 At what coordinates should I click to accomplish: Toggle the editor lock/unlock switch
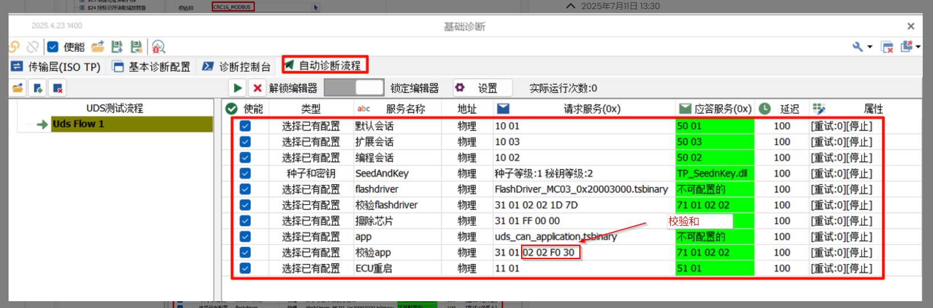[354, 88]
